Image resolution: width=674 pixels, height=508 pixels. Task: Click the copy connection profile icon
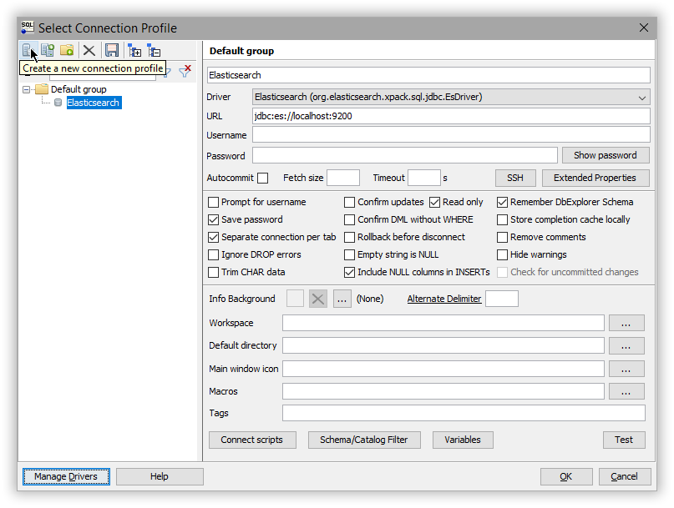(48, 50)
